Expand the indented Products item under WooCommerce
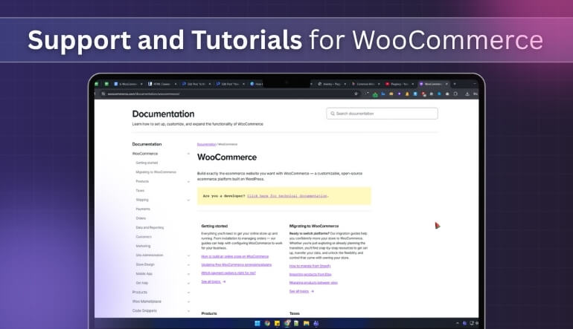This screenshot has height=329, width=573. 188,182
